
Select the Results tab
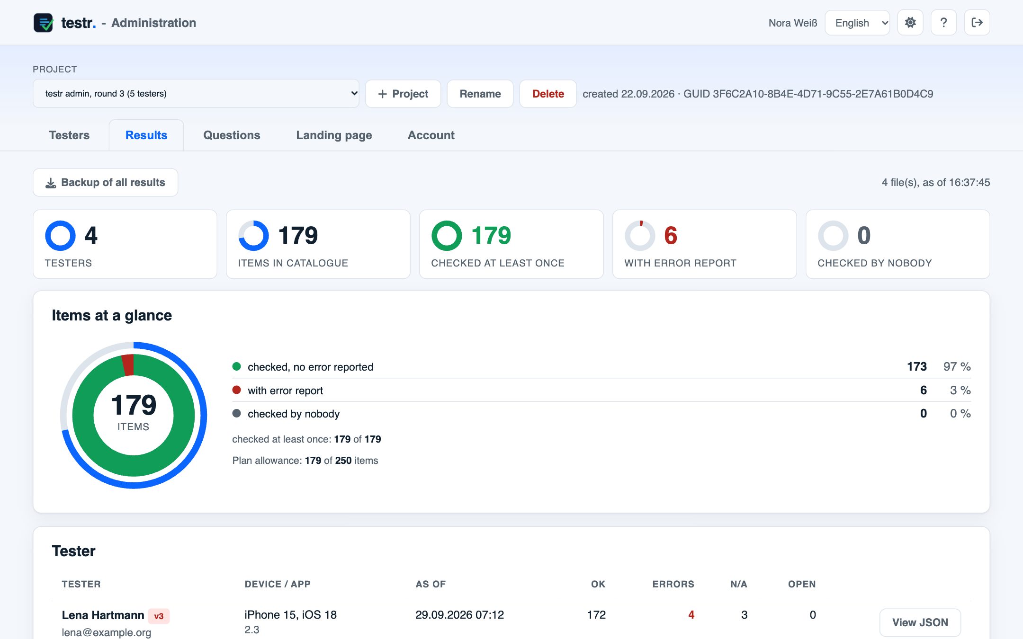point(146,135)
